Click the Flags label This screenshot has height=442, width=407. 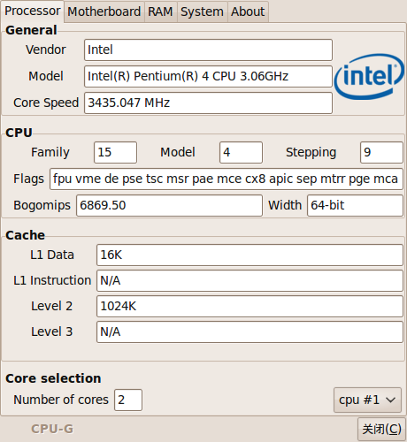[28, 179]
